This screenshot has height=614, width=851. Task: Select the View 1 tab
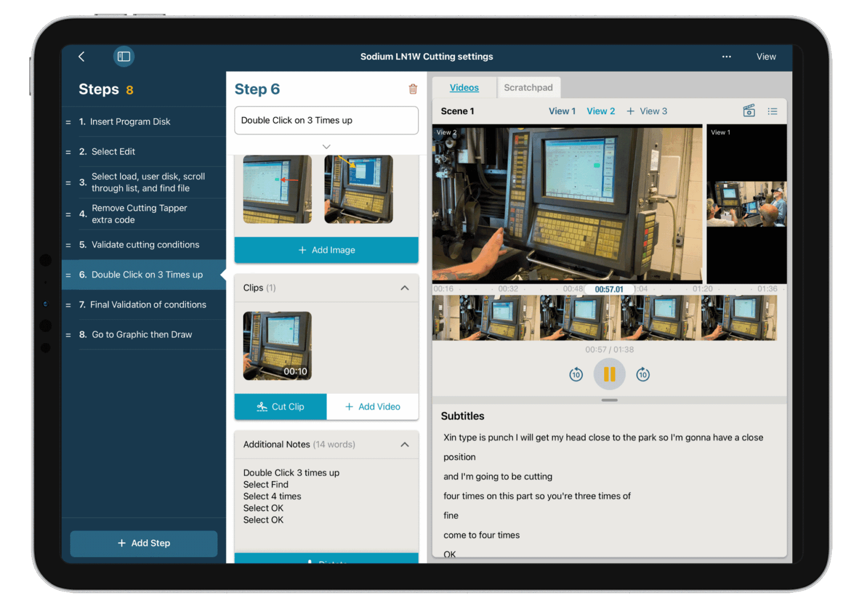(x=562, y=111)
